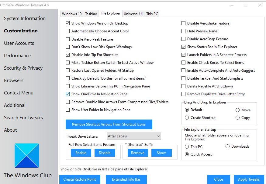The height and width of the screenshot is (184, 266).
Task: Click the Close button at bottom
Action: 219,179
